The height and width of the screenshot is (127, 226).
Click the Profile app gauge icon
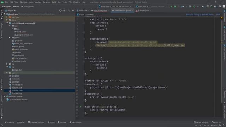pos(183,6)
